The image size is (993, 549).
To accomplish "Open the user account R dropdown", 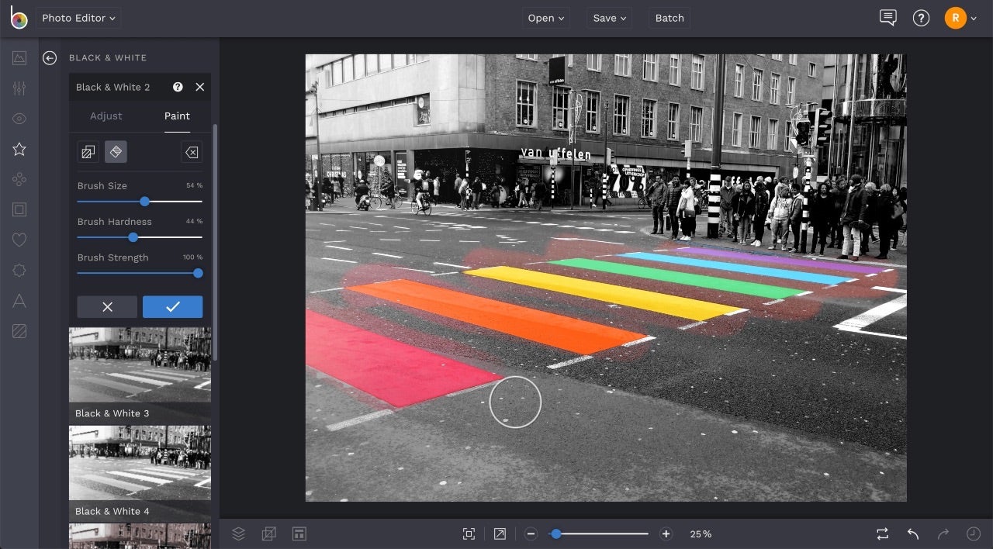I will point(961,18).
